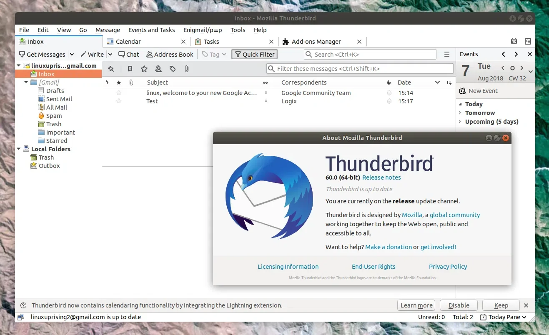Open the Outbox folder
The width and height of the screenshot is (549, 335).
tap(49, 166)
